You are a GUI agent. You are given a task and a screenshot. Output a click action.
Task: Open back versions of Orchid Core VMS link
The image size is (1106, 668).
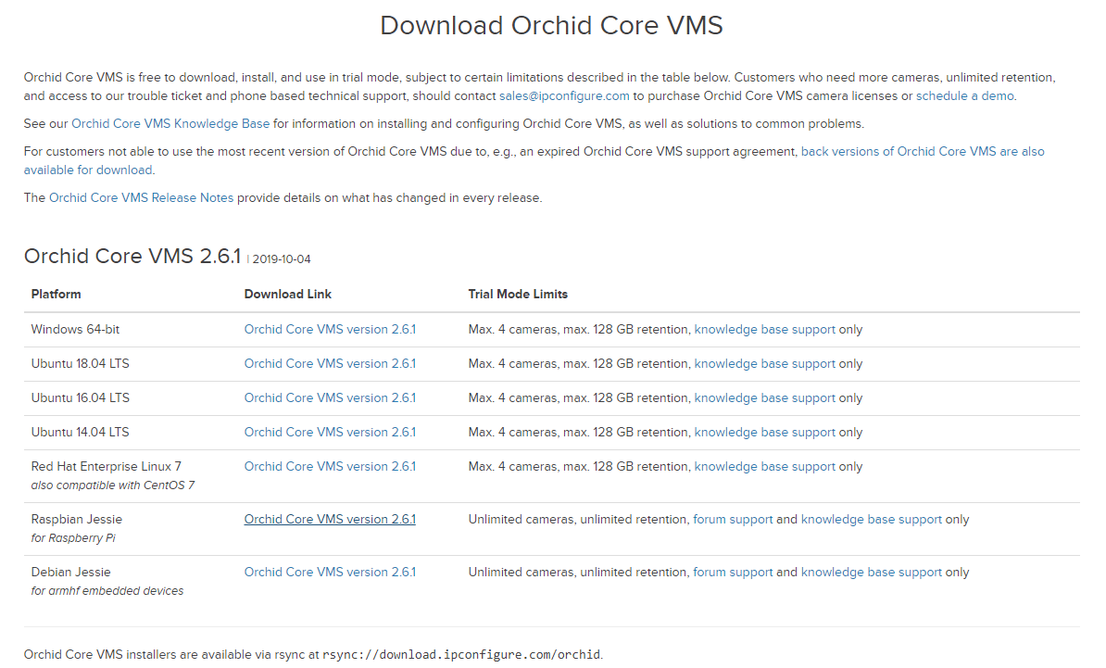(x=923, y=151)
